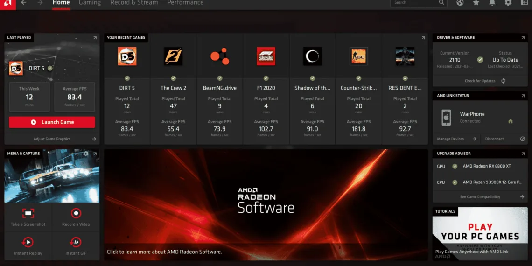Click the search magnifier icon
The image size is (532, 266).
click(x=441, y=2)
